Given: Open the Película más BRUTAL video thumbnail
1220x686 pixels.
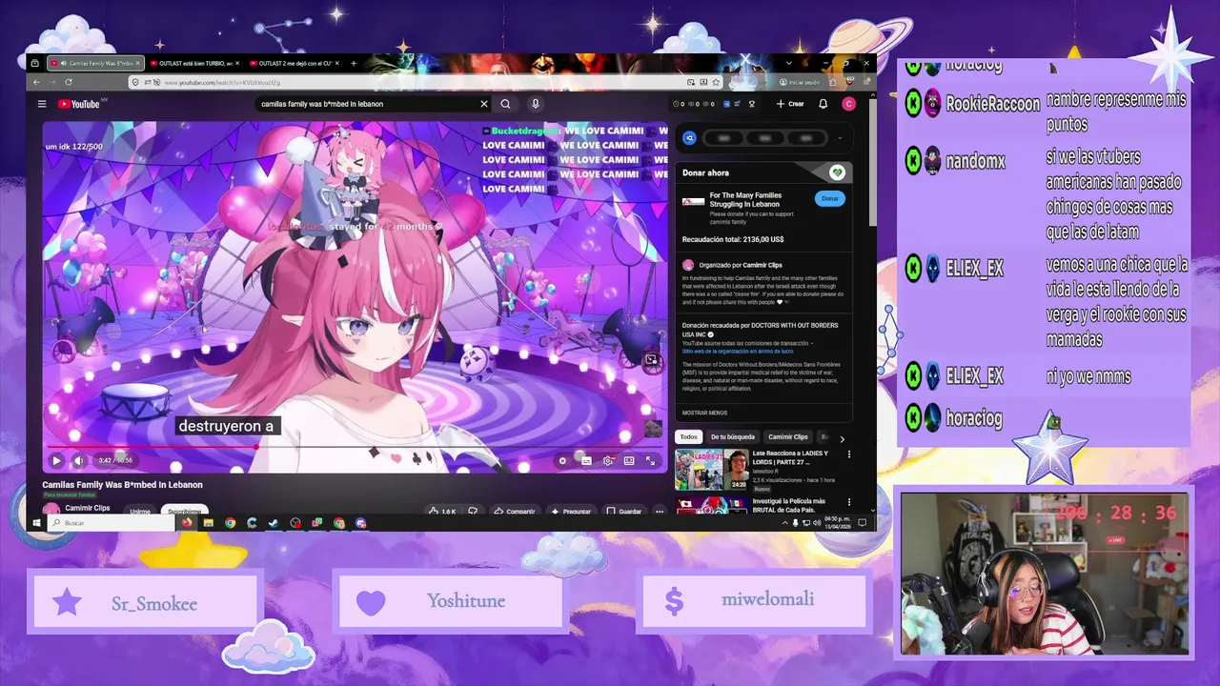Looking at the screenshot, I should (712, 505).
